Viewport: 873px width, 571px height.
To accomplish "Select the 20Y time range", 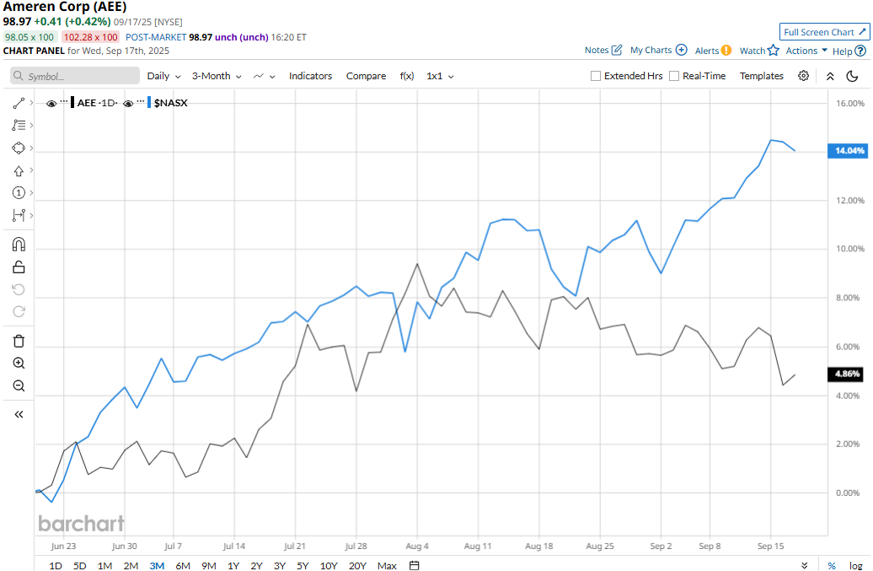I will pyautogui.click(x=357, y=565).
